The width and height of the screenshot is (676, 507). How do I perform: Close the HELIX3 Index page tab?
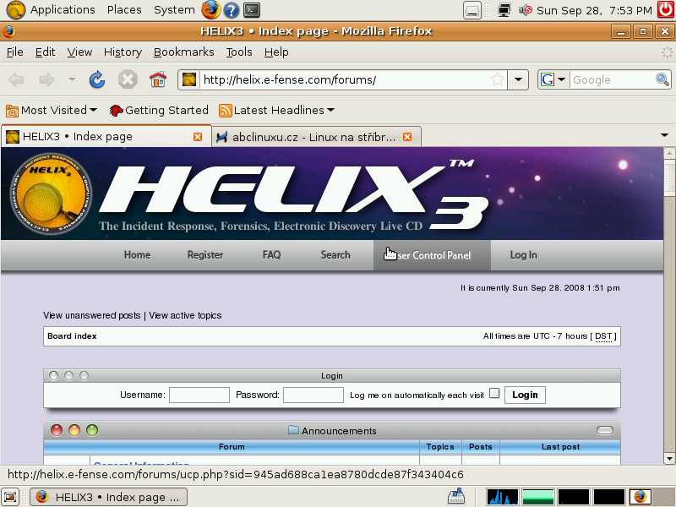coord(198,137)
